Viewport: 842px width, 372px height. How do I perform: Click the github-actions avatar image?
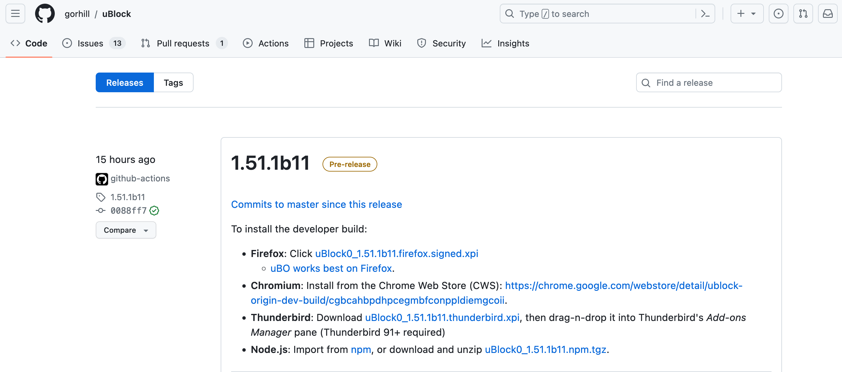click(102, 179)
